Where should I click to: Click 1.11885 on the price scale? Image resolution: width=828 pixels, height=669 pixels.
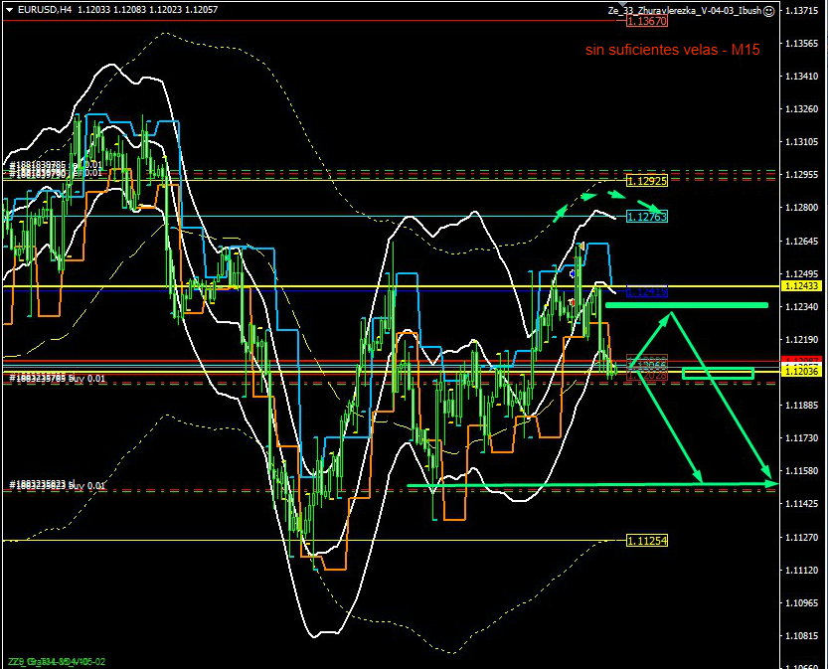[x=801, y=405]
